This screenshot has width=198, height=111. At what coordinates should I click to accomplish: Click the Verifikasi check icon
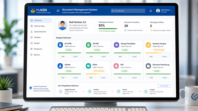click(32, 37)
